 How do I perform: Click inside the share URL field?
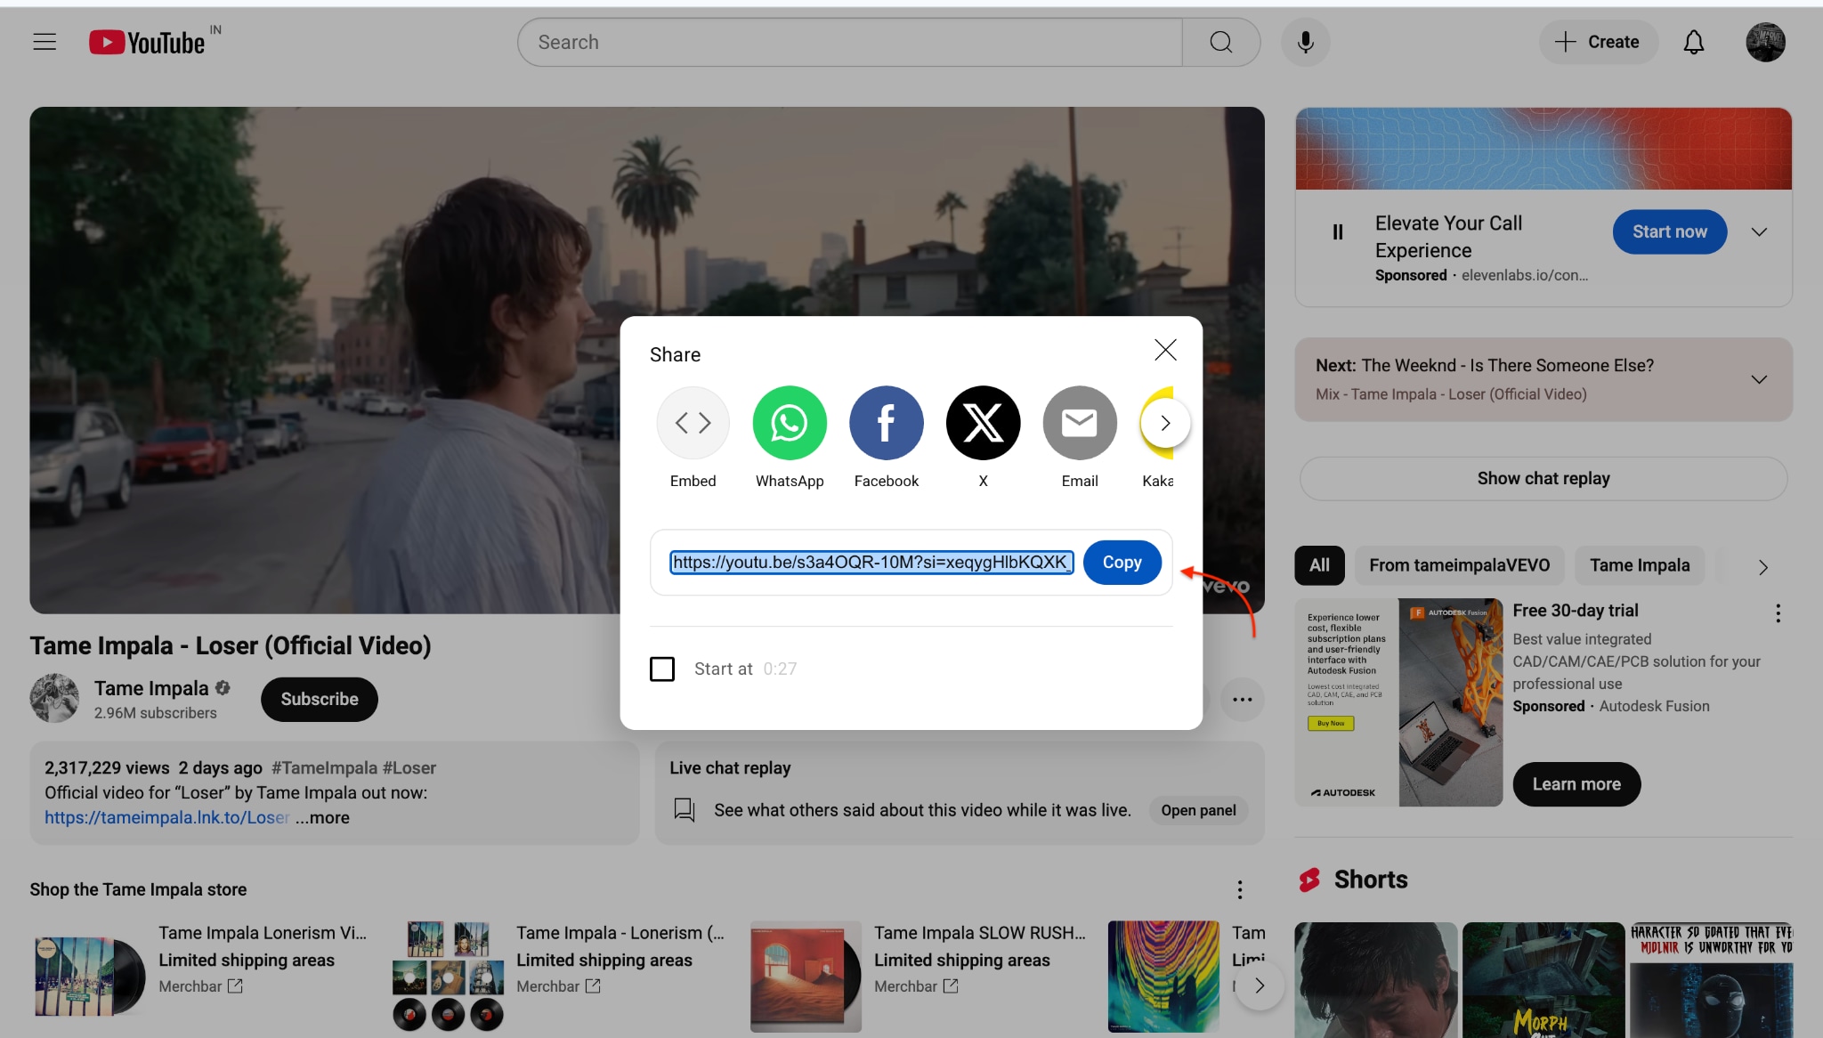coord(871,562)
